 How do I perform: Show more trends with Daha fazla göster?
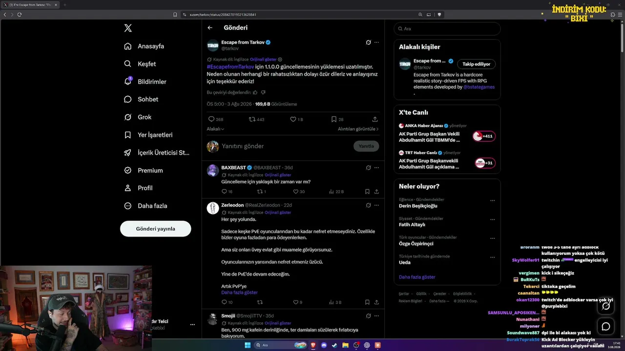417,277
